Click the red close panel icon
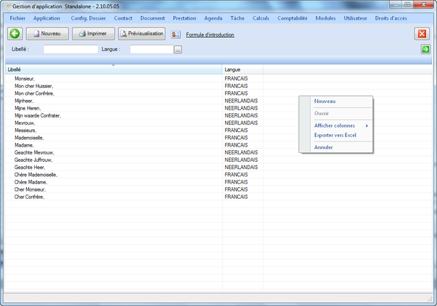This screenshot has width=437, height=306. click(x=422, y=33)
